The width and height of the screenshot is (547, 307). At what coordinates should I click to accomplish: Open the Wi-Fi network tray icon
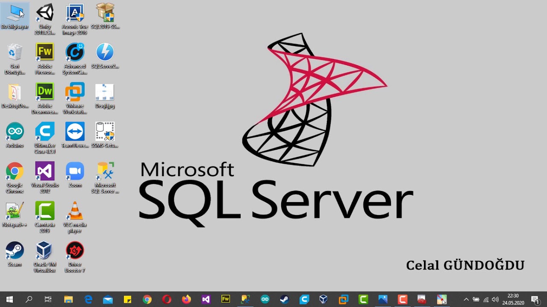(486, 299)
